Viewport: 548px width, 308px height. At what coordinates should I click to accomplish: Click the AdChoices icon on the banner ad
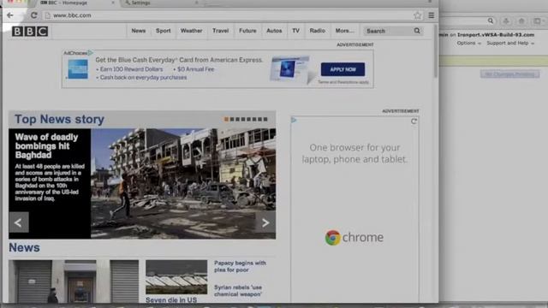coord(91,53)
